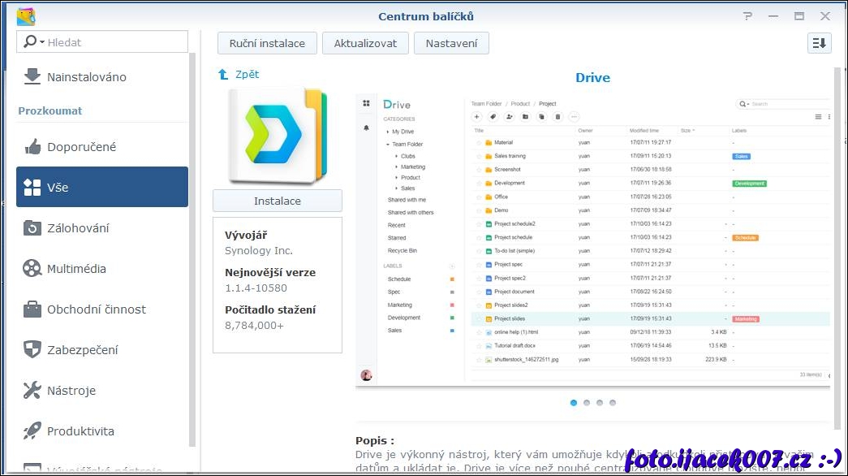848x476 pixels.
Task: Go back using Zpět link
Action: [x=239, y=74]
